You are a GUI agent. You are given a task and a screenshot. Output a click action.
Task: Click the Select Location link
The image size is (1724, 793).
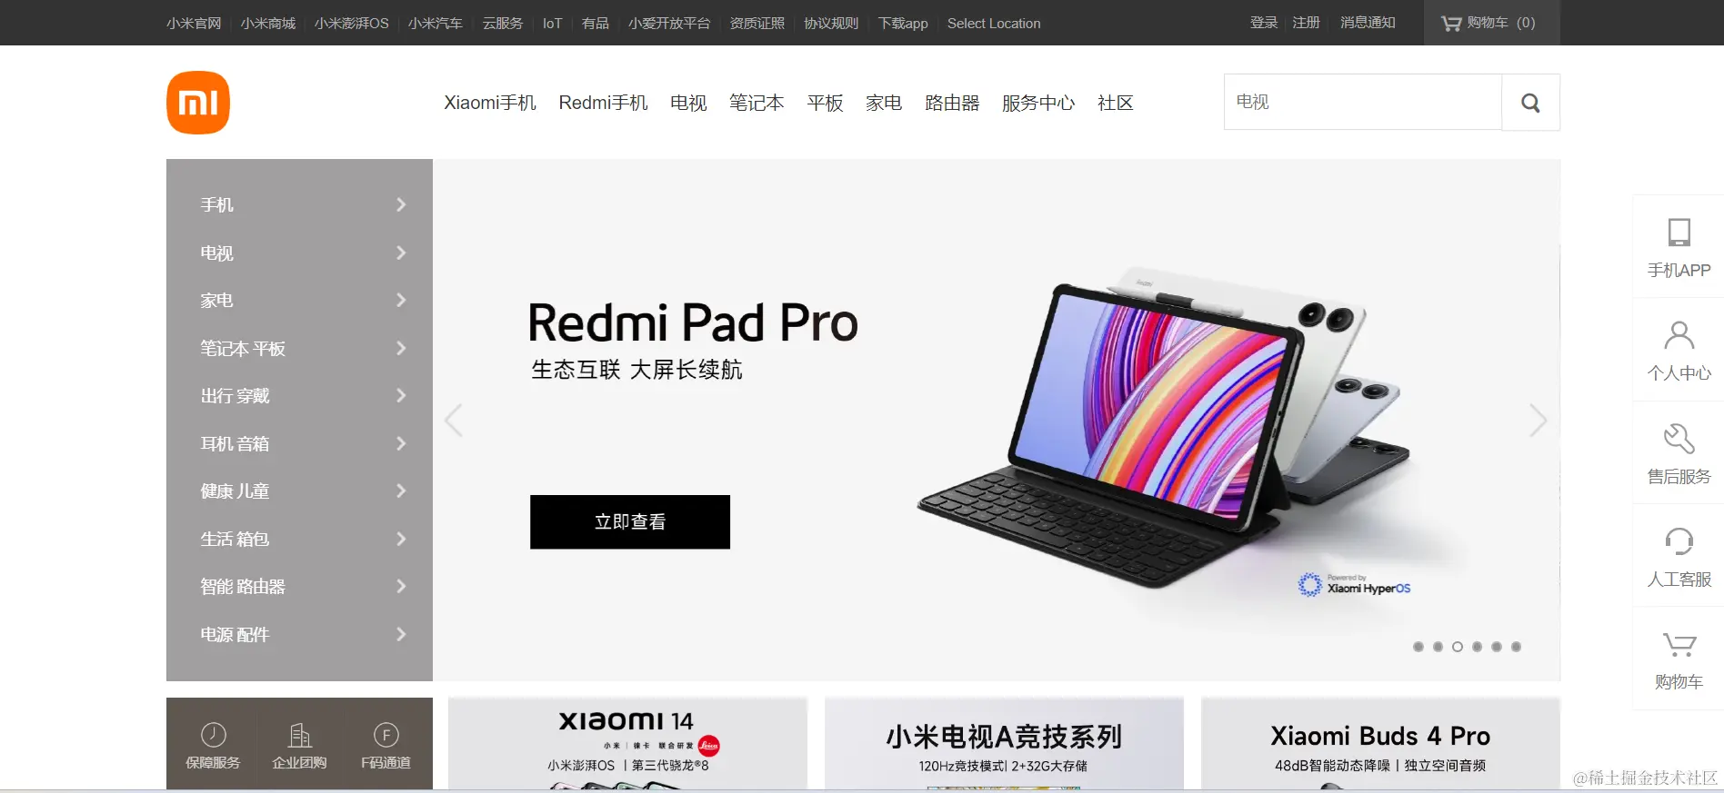point(994,23)
